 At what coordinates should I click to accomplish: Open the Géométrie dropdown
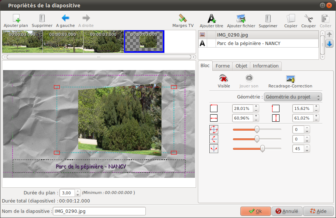click(x=293, y=97)
